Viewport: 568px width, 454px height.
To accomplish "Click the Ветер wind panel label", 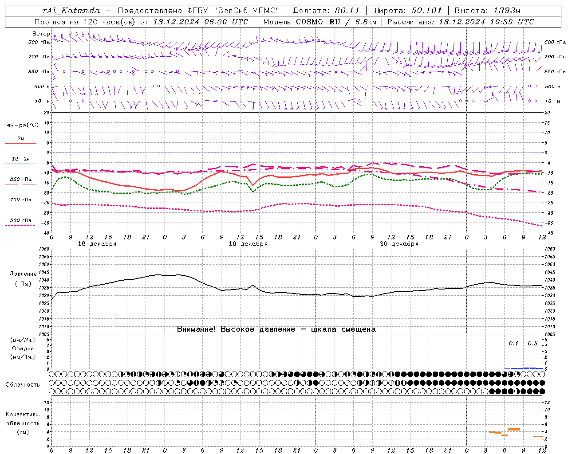I will coord(41,34).
